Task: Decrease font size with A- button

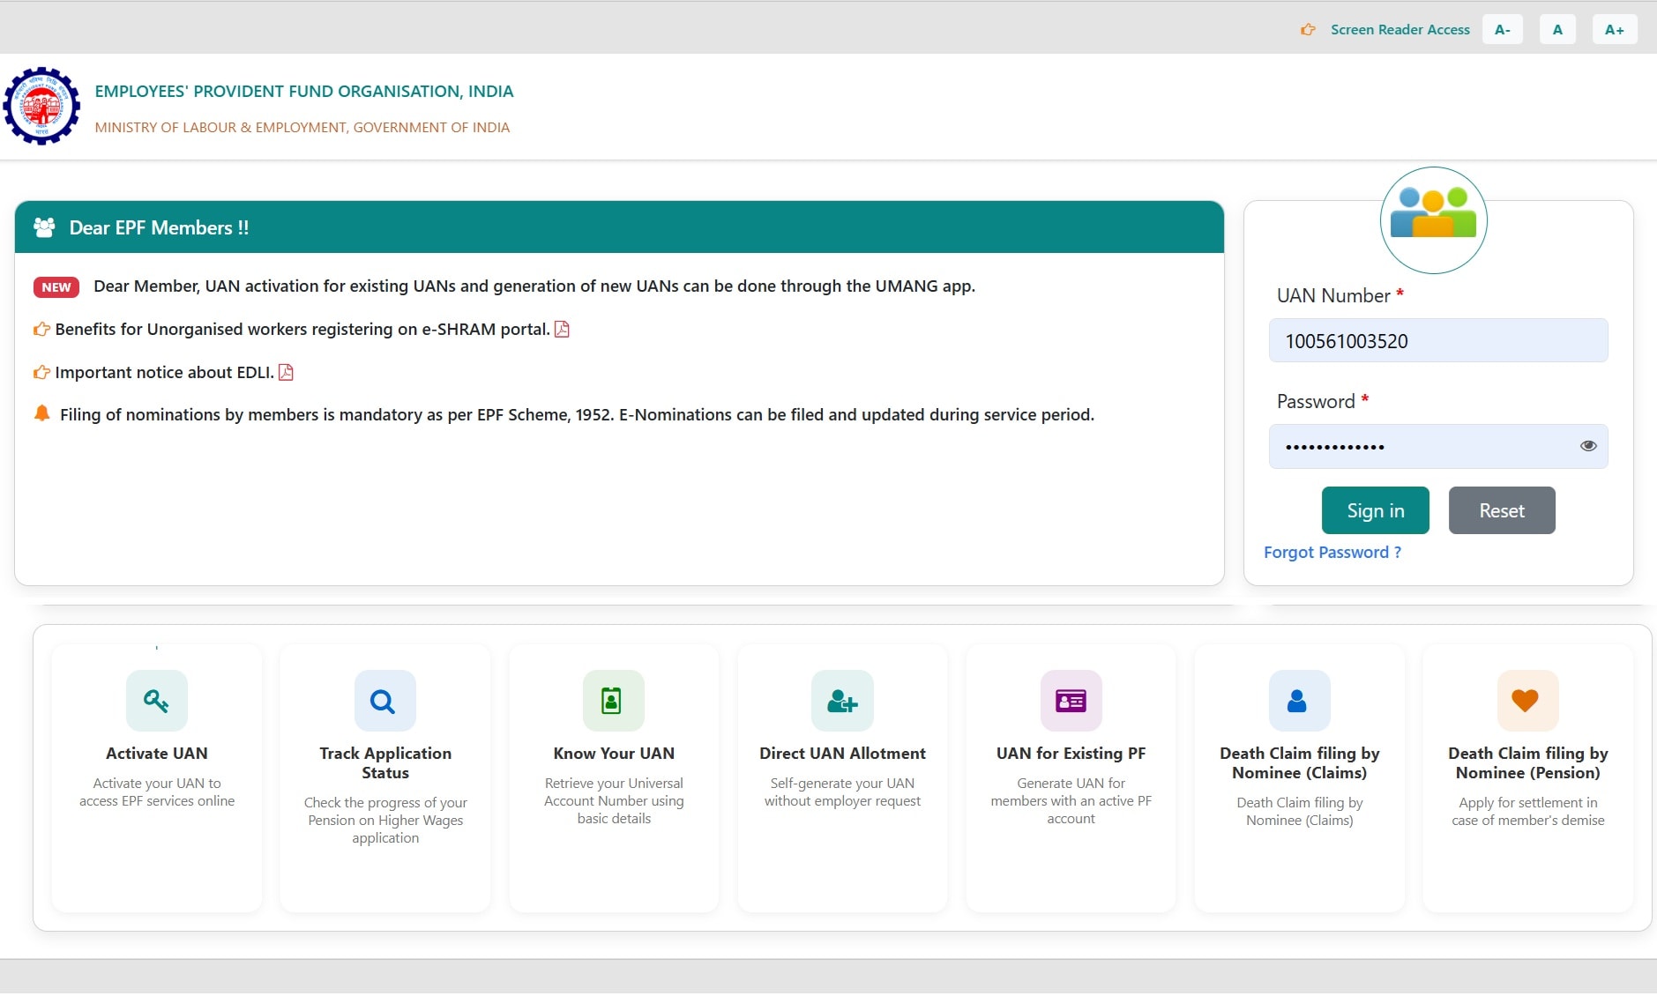Action: pyautogui.click(x=1503, y=29)
